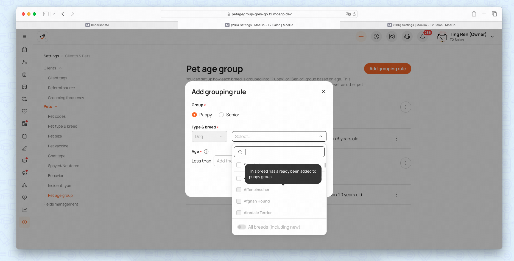Click the breed search input field
Viewport: 514px width, 261px height.
(283, 152)
